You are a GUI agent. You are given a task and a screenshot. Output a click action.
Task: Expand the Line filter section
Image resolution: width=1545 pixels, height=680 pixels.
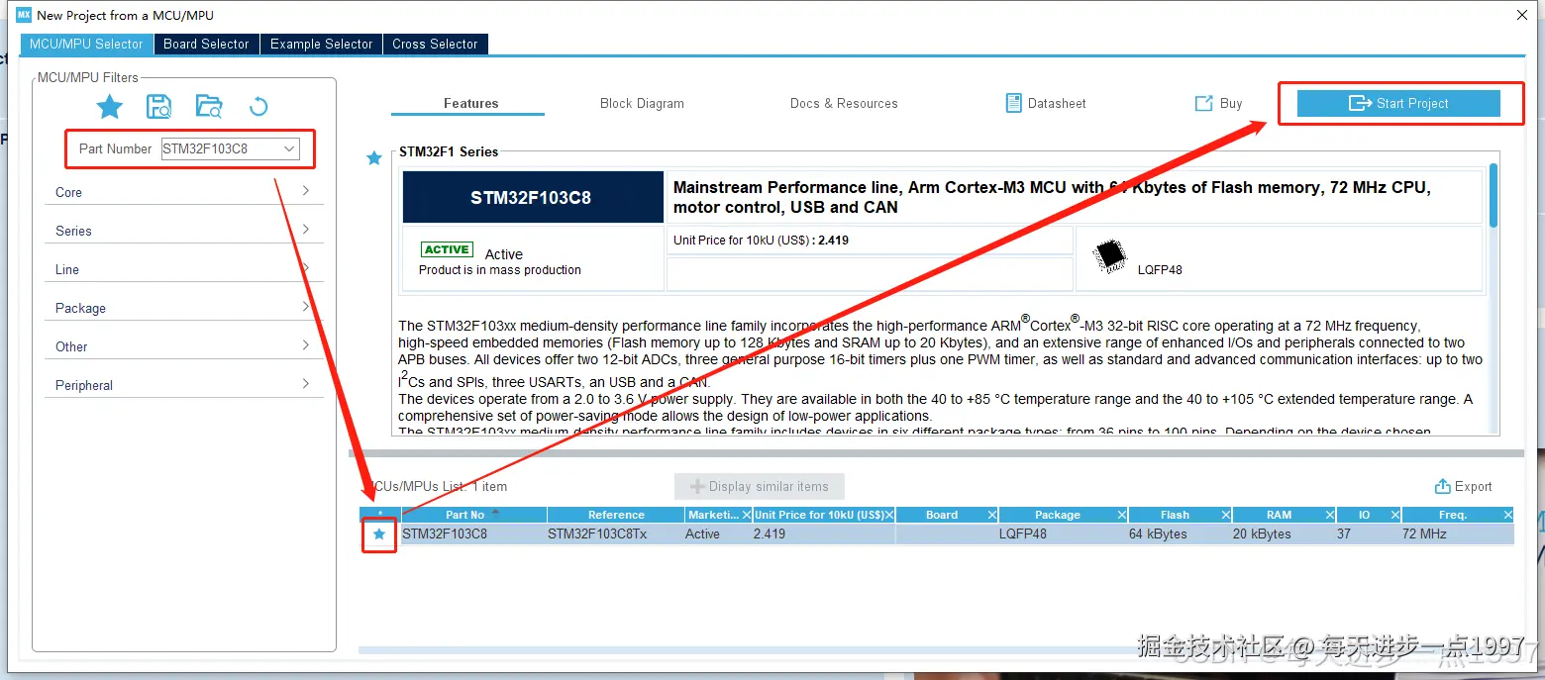pyautogui.click(x=184, y=269)
